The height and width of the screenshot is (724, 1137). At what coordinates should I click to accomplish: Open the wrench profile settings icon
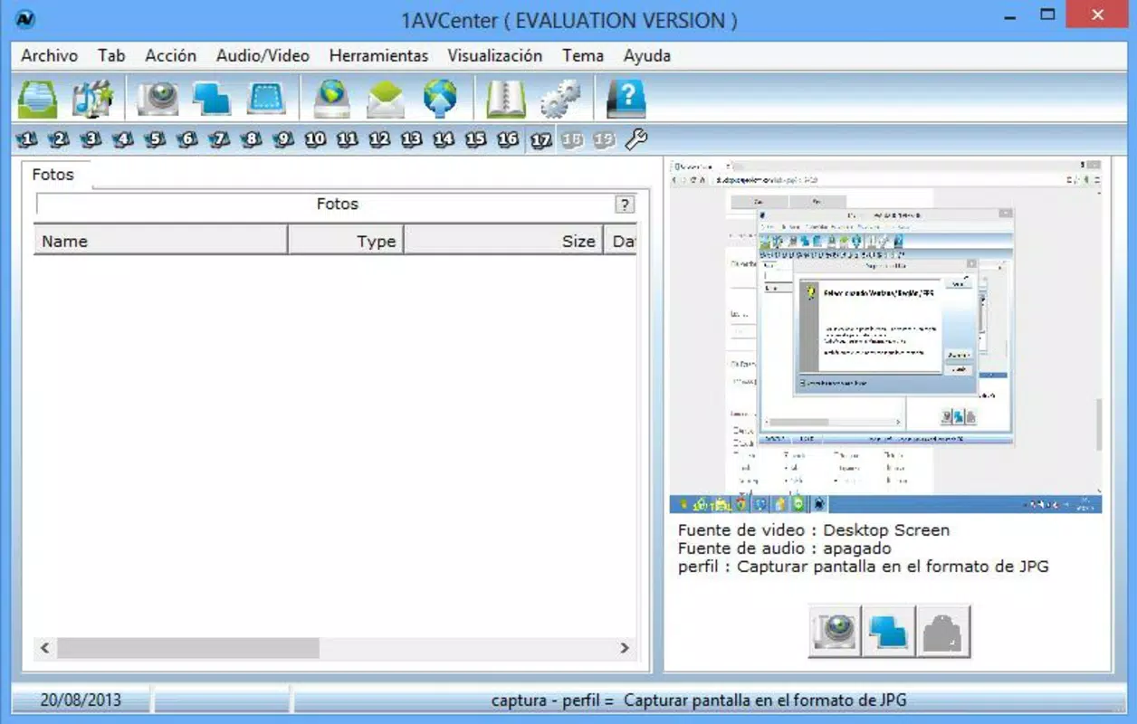[636, 139]
